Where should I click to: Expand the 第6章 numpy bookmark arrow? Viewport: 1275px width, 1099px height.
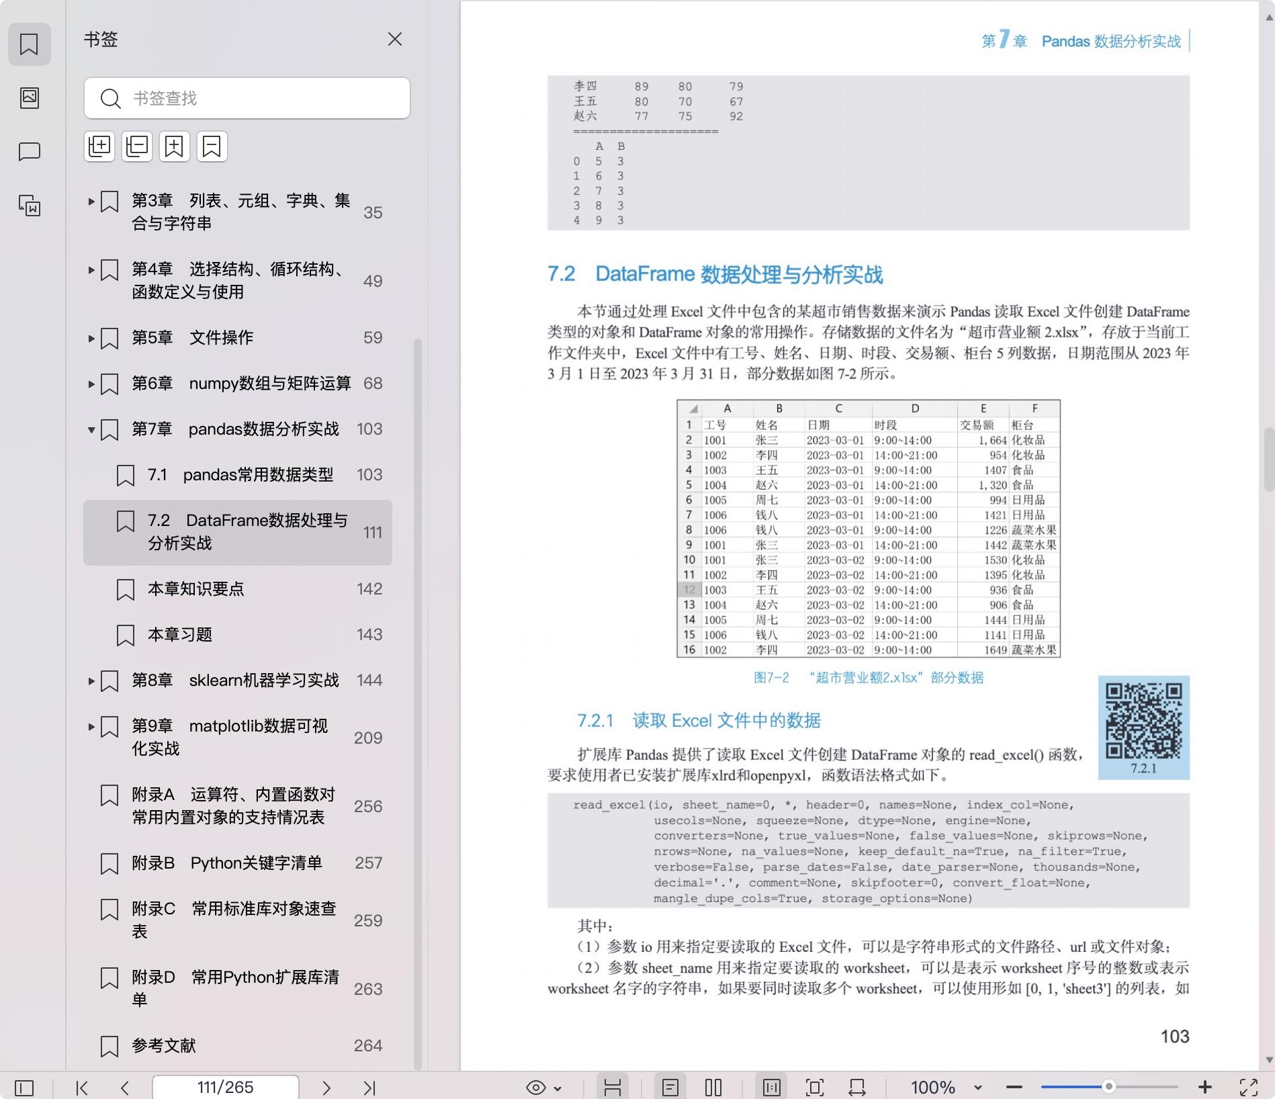(x=91, y=384)
